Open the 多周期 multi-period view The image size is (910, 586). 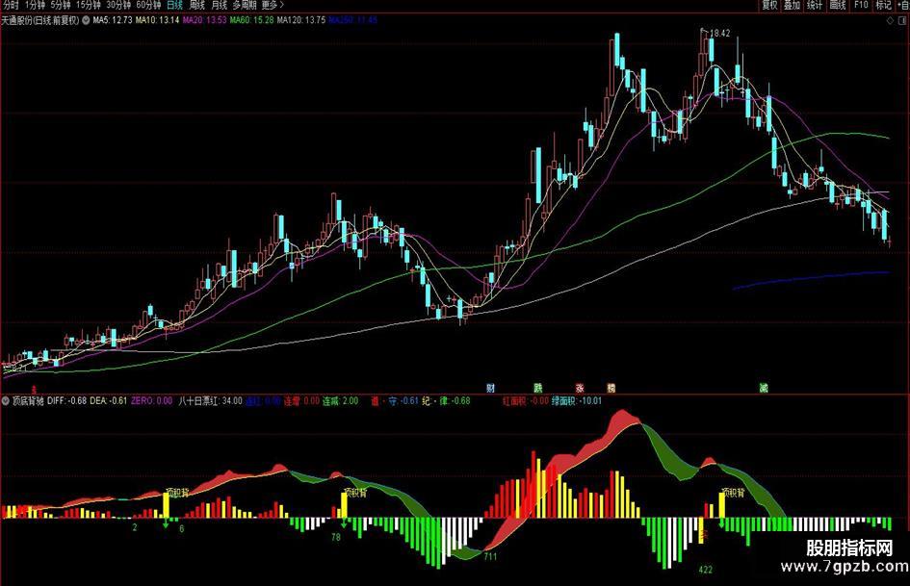(245, 5)
